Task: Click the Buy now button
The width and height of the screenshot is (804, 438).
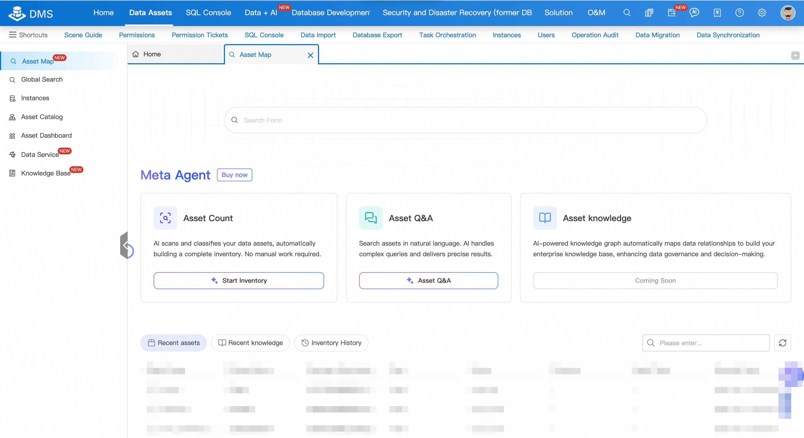Action: pyautogui.click(x=234, y=175)
